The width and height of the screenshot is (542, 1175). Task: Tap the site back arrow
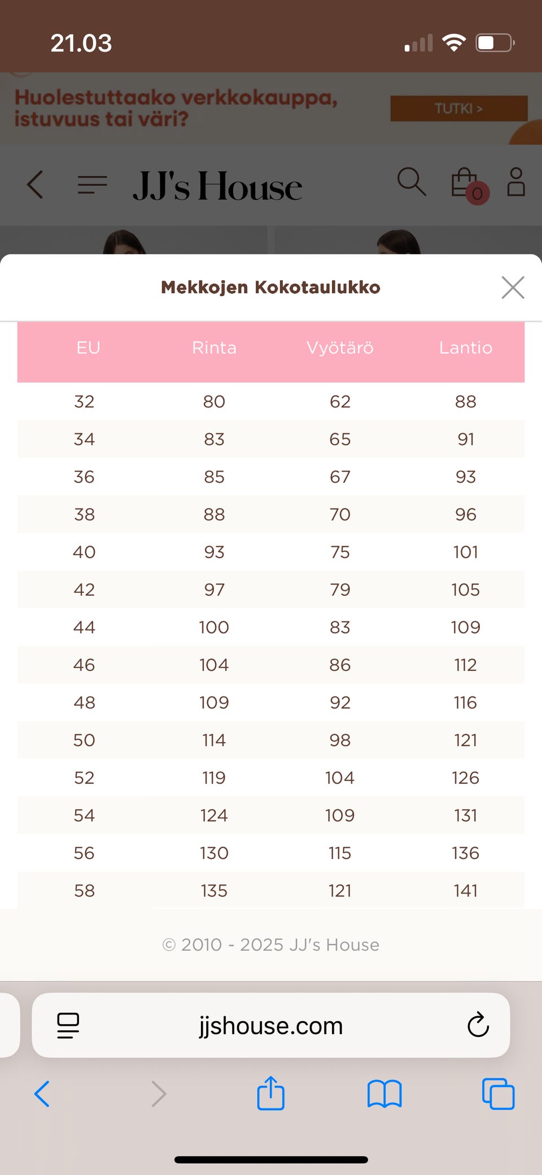tap(36, 184)
